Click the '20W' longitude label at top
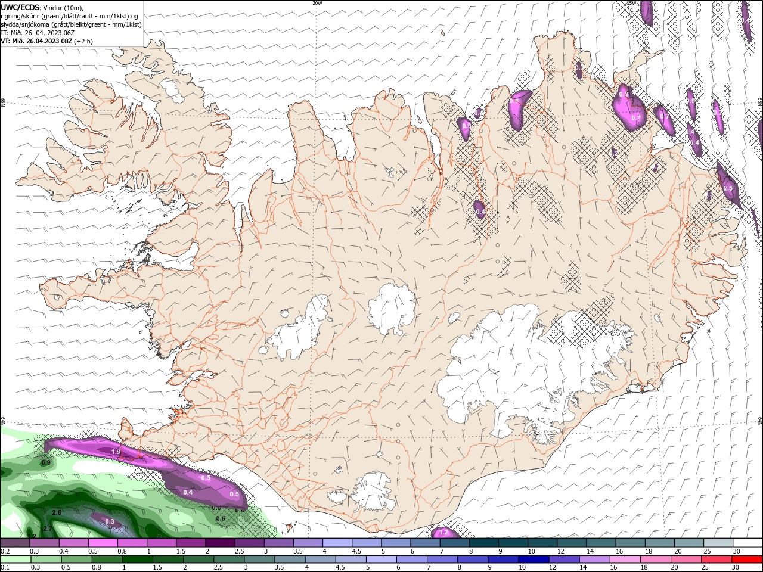 point(317,3)
